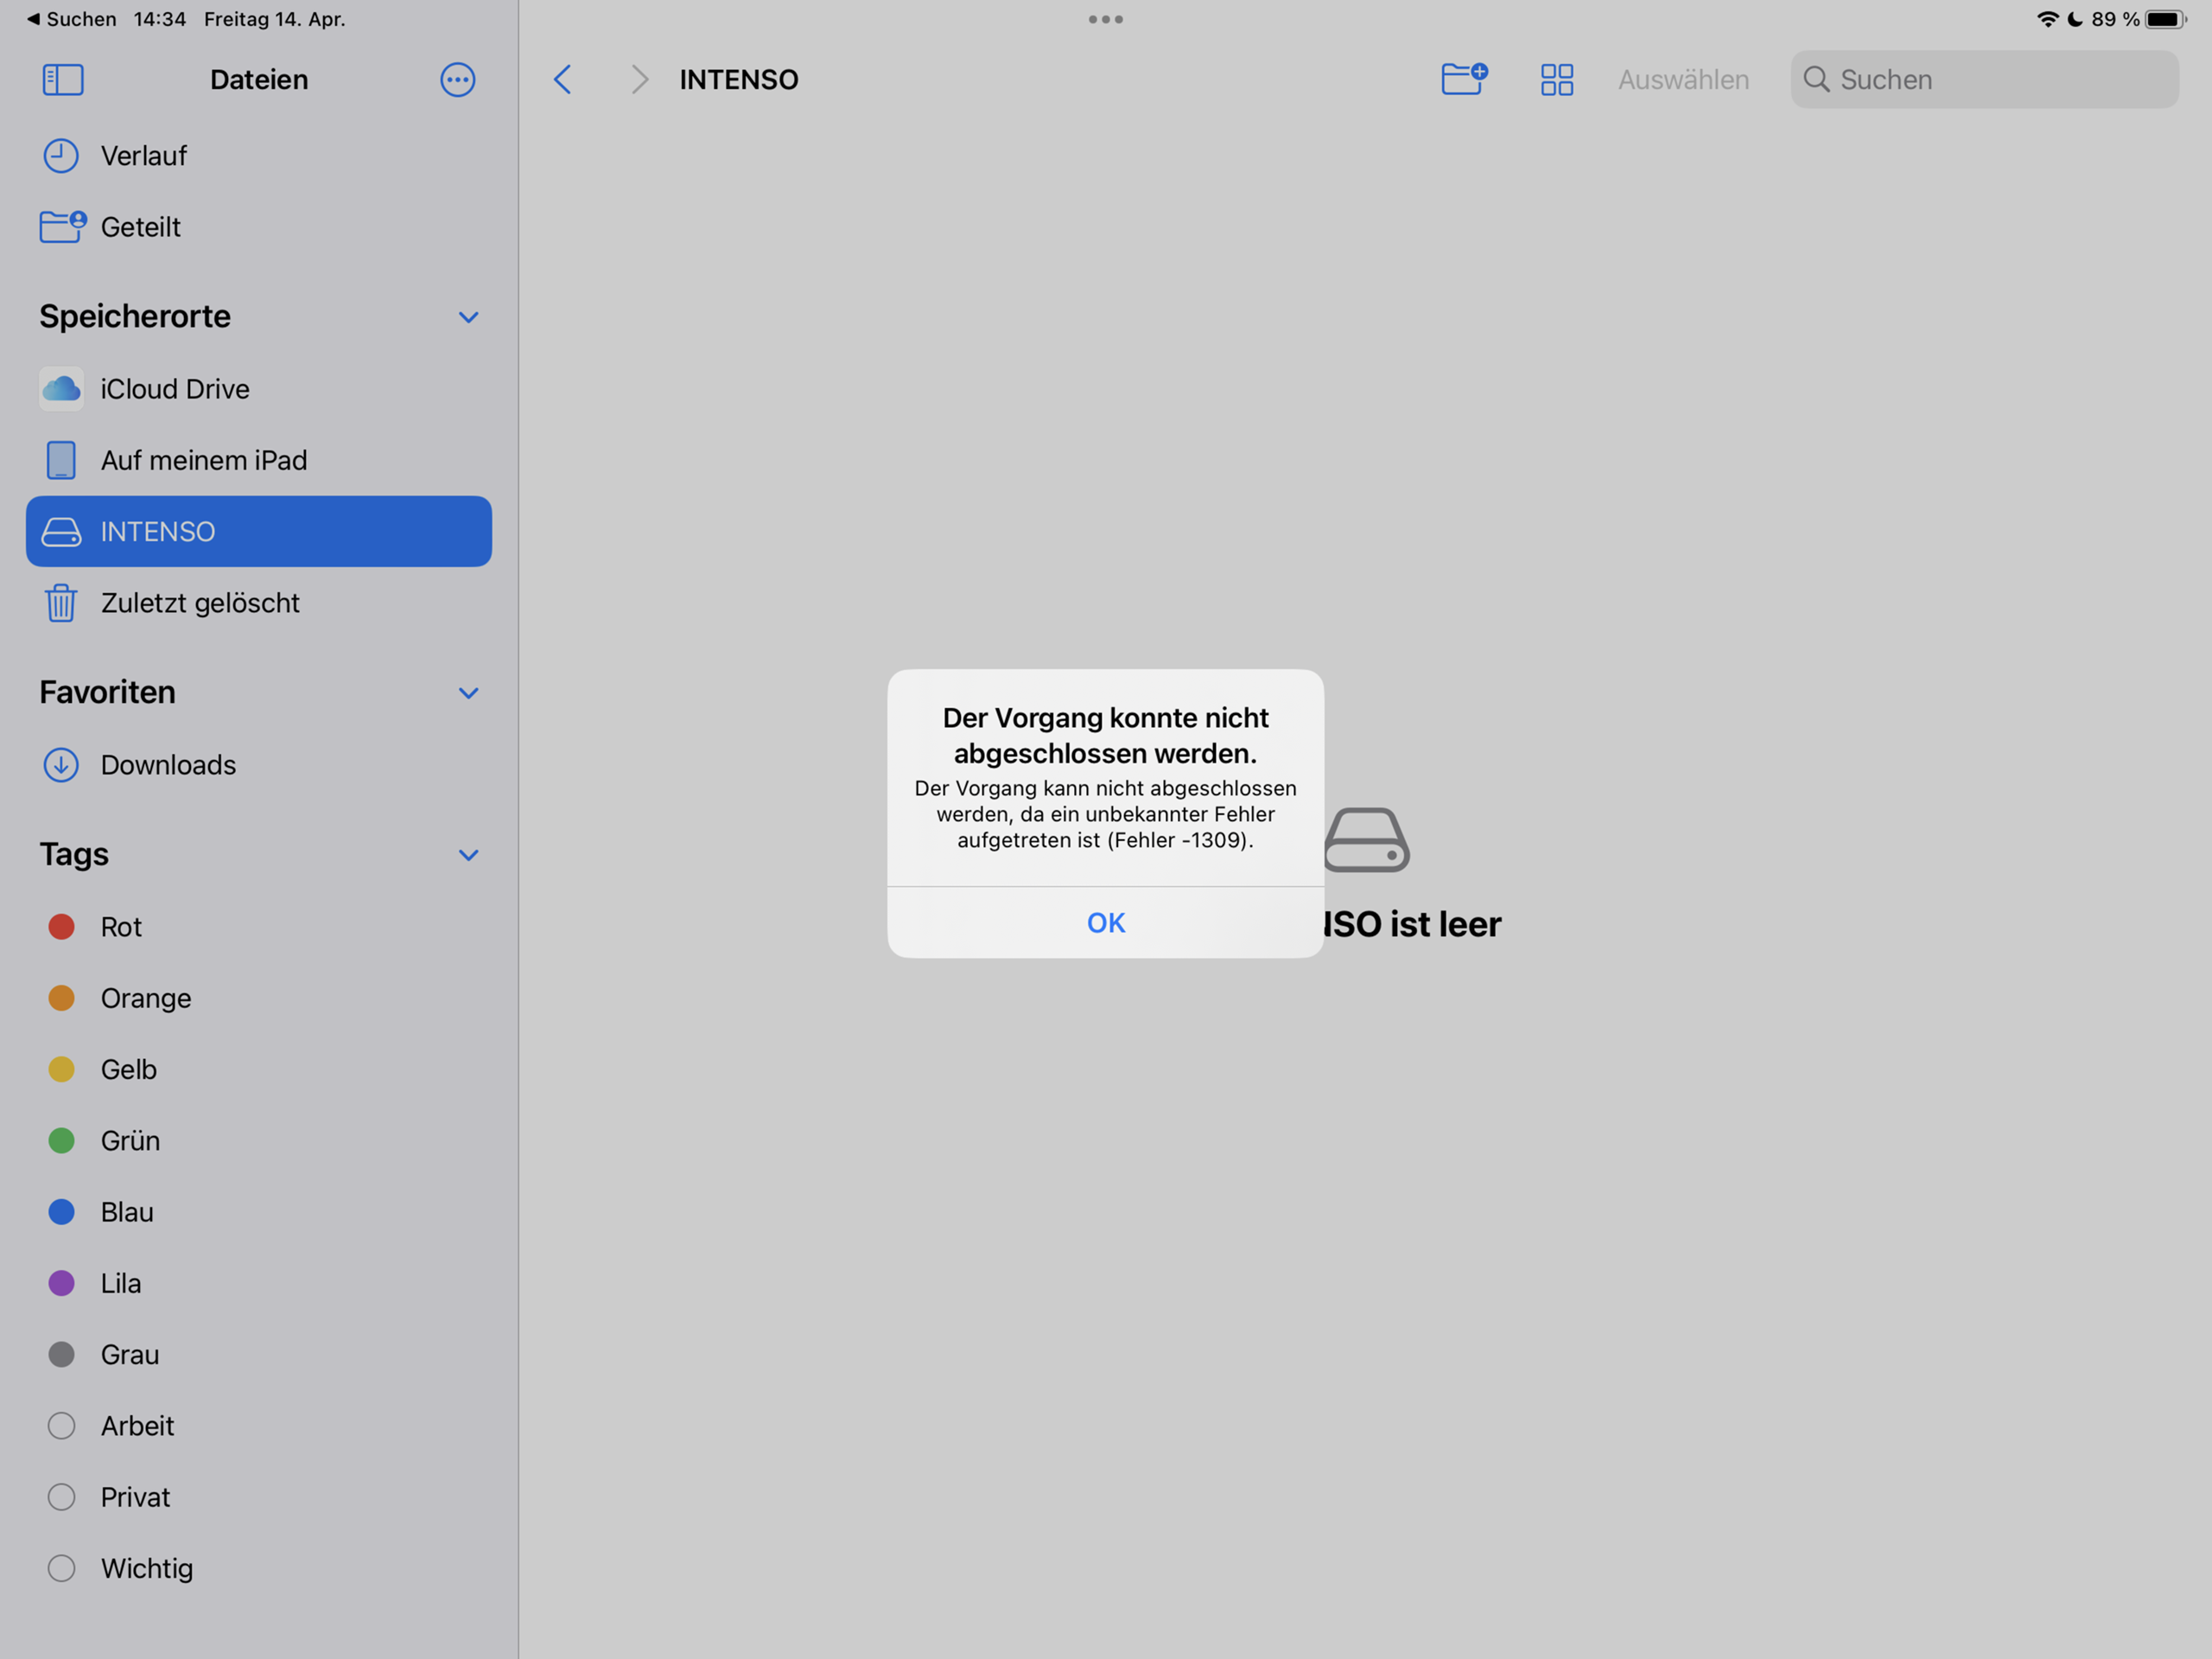Go forward with the right chevron
The image size is (2212, 1659).
coord(640,80)
